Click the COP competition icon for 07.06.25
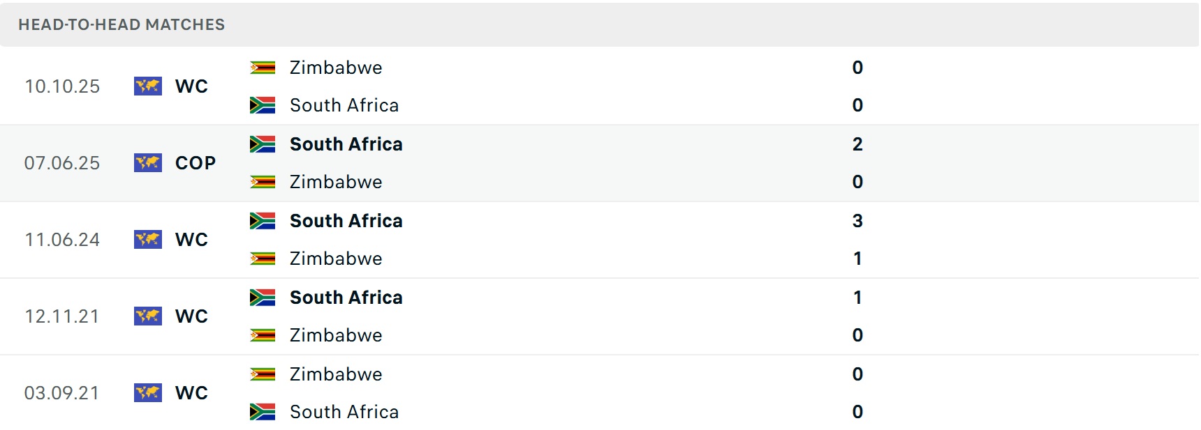 147,163
